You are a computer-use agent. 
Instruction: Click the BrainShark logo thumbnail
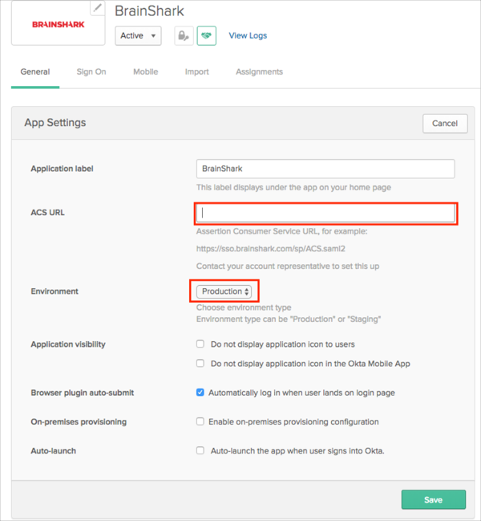[57, 24]
